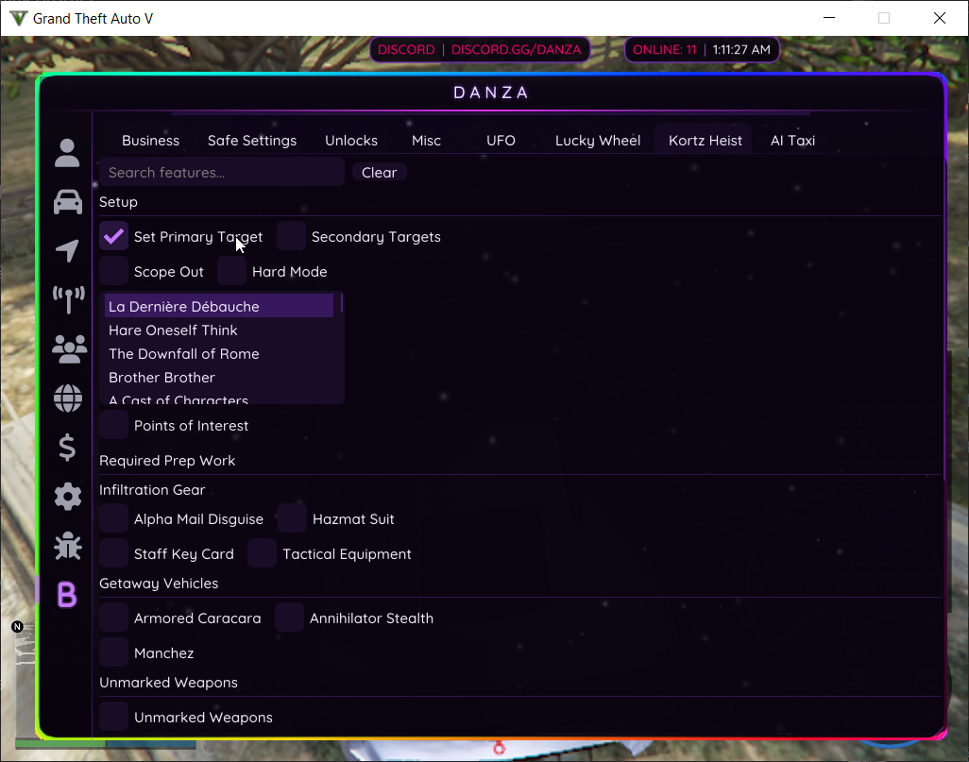Click the Getaway Vehicles heading

pyautogui.click(x=159, y=584)
